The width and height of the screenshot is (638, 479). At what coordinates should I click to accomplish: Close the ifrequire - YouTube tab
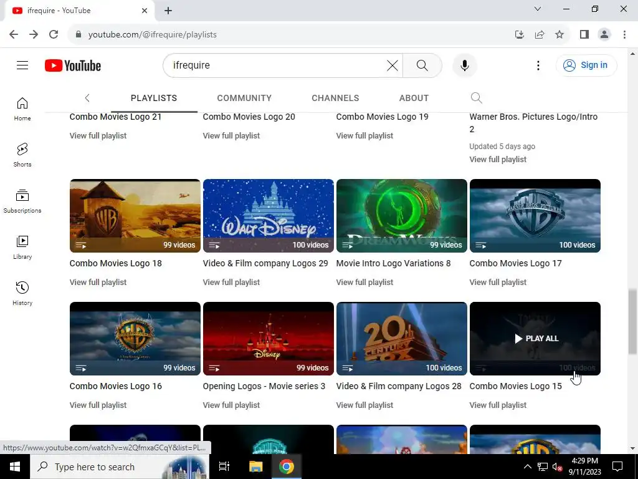[x=145, y=11]
